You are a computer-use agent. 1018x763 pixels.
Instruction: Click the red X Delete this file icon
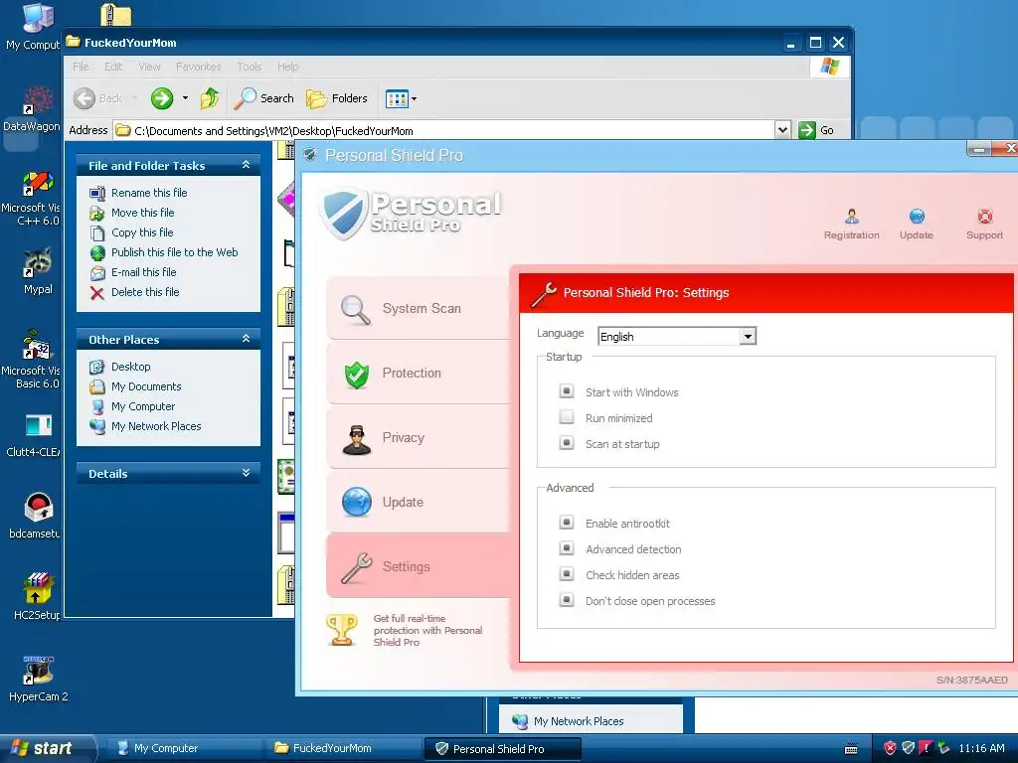click(97, 293)
